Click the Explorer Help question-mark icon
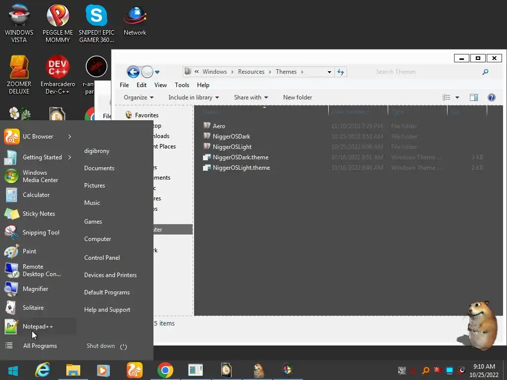The width and height of the screenshot is (507, 380). click(x=492, y=97)
